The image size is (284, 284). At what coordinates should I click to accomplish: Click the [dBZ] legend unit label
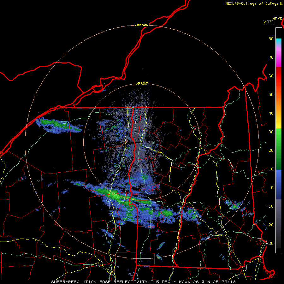pyautogui.click(x=268, y=22)
